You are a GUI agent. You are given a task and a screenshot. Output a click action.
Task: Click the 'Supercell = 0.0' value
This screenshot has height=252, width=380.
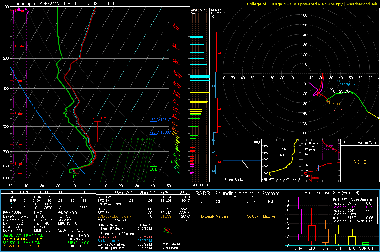pos(78,236)
